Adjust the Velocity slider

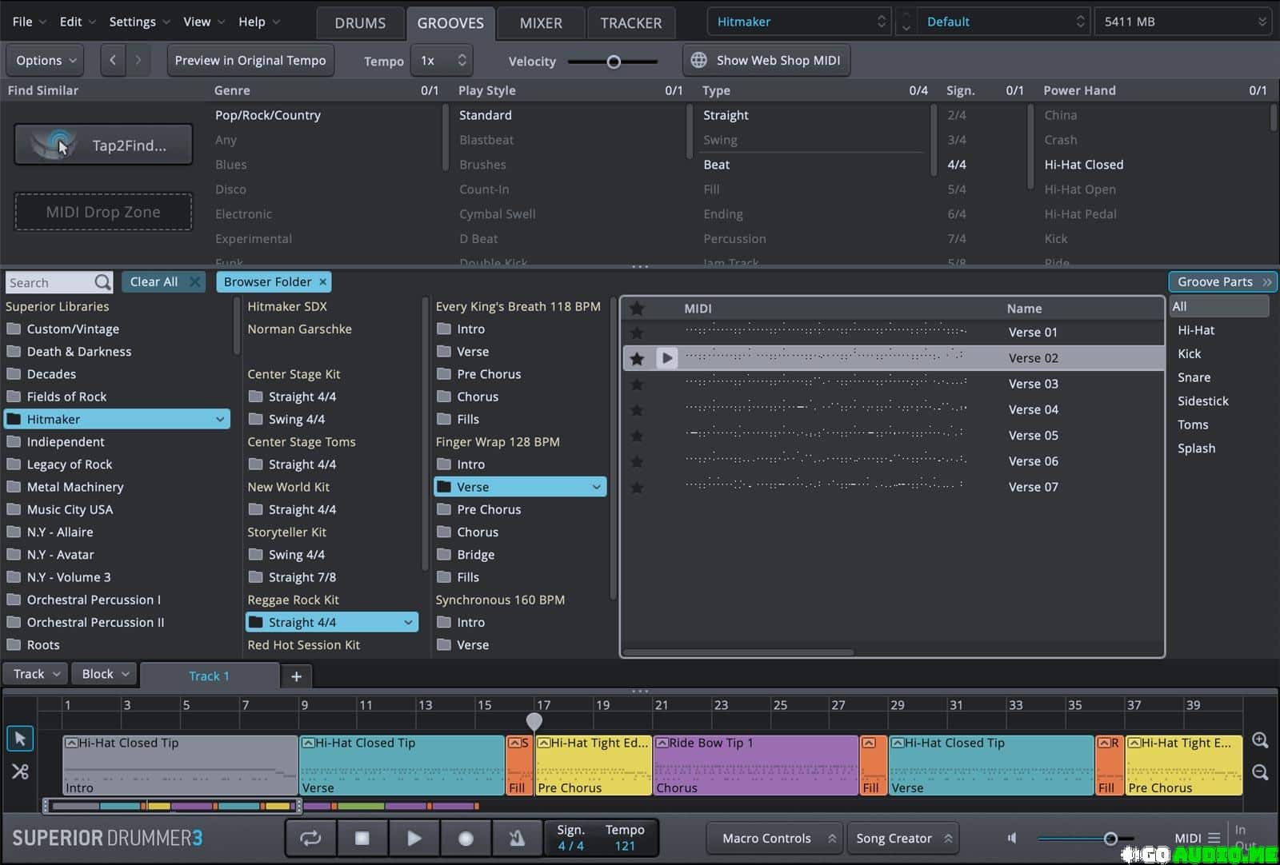(614, 61)
